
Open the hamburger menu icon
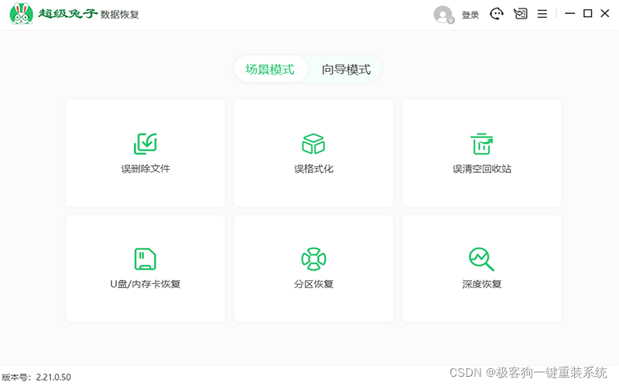tap(542, 14)
